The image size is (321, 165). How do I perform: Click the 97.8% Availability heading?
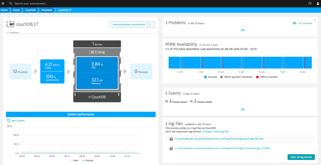tap(181, 44)
